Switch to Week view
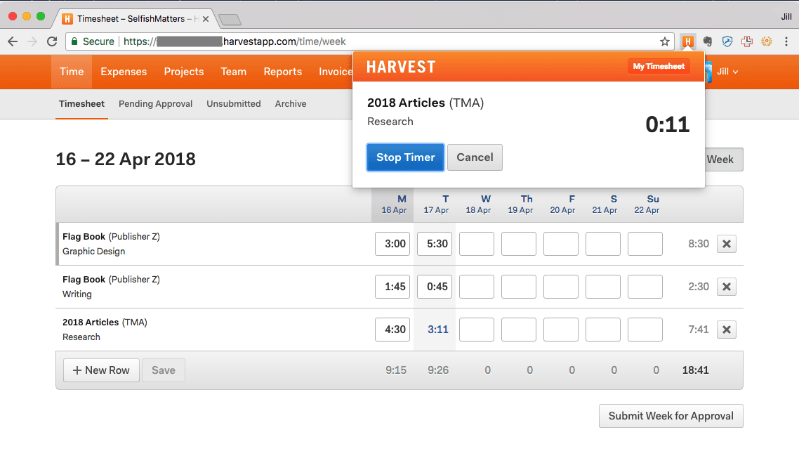 [x=723, y=160]
